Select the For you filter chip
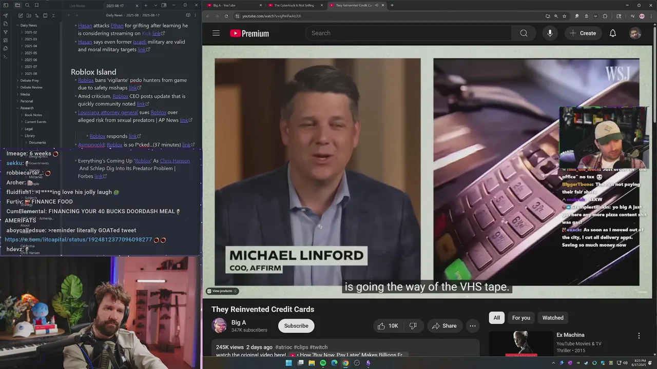This screenshot has width=657, height=369. pos(521,318)
